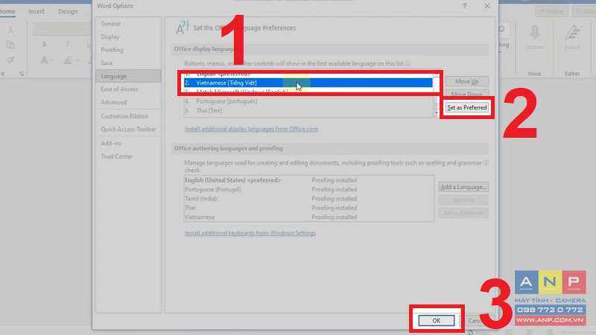Click the display language info icon

coord(408,63)
